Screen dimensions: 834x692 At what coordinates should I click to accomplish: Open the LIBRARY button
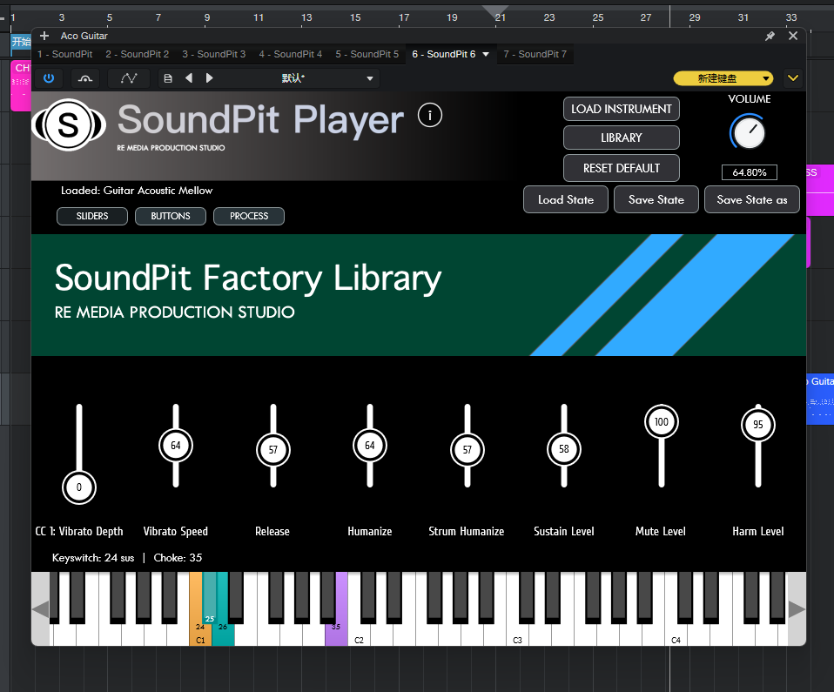[622, 138]
